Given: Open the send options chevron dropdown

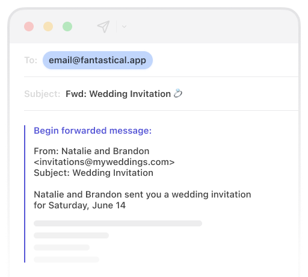Looking at the screenshot, I should [124, 26].
